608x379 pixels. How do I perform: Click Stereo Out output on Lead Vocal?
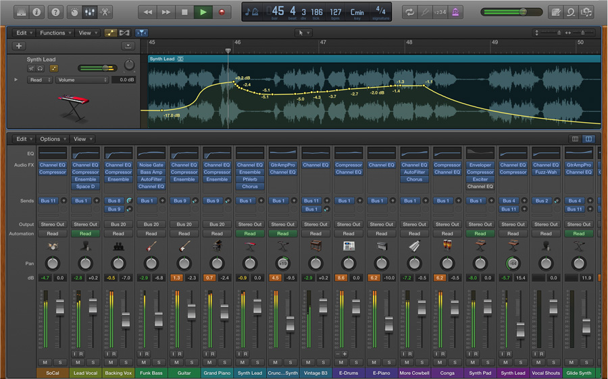click(x=85, y=225)
